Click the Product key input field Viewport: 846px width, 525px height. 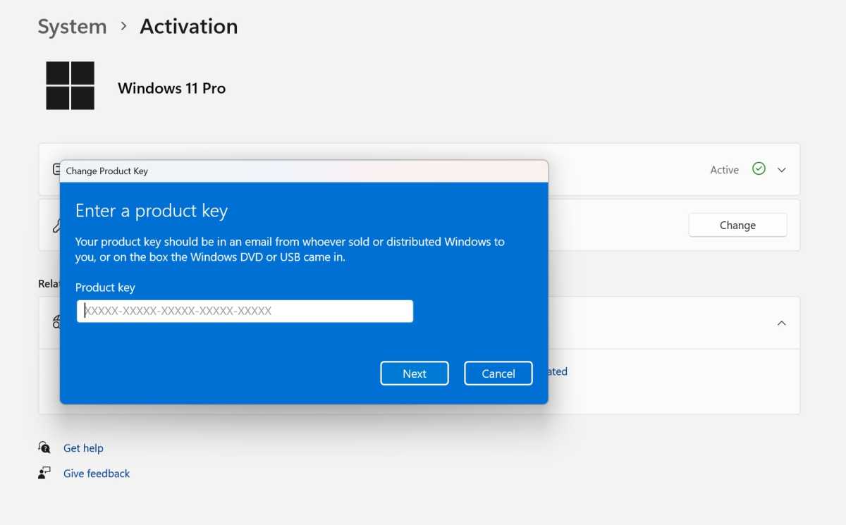pos(245,311)
